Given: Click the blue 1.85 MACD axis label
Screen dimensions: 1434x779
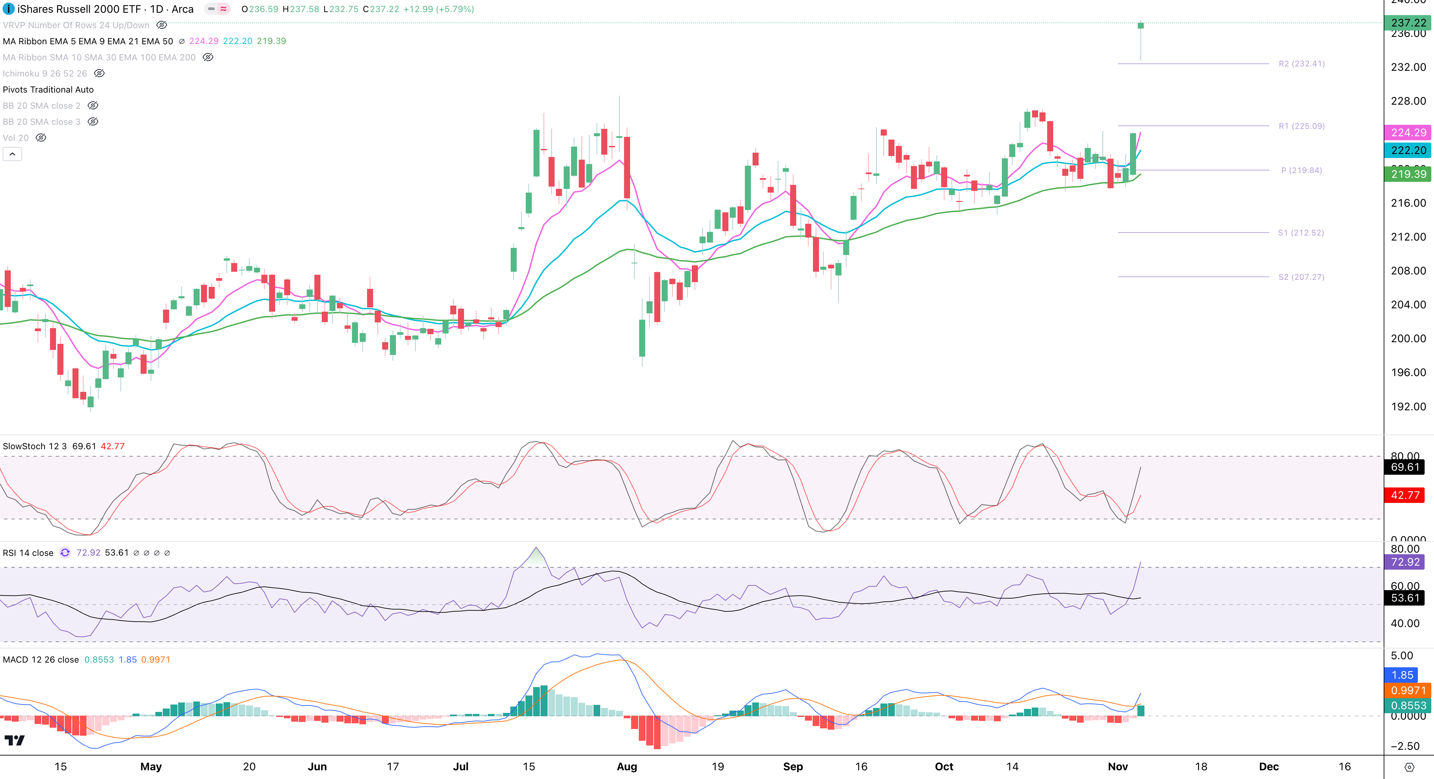Looking at the screenshot, I should [1402, 675].
